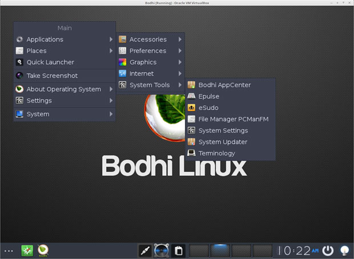Click the power button on shelf

[328, 250]
